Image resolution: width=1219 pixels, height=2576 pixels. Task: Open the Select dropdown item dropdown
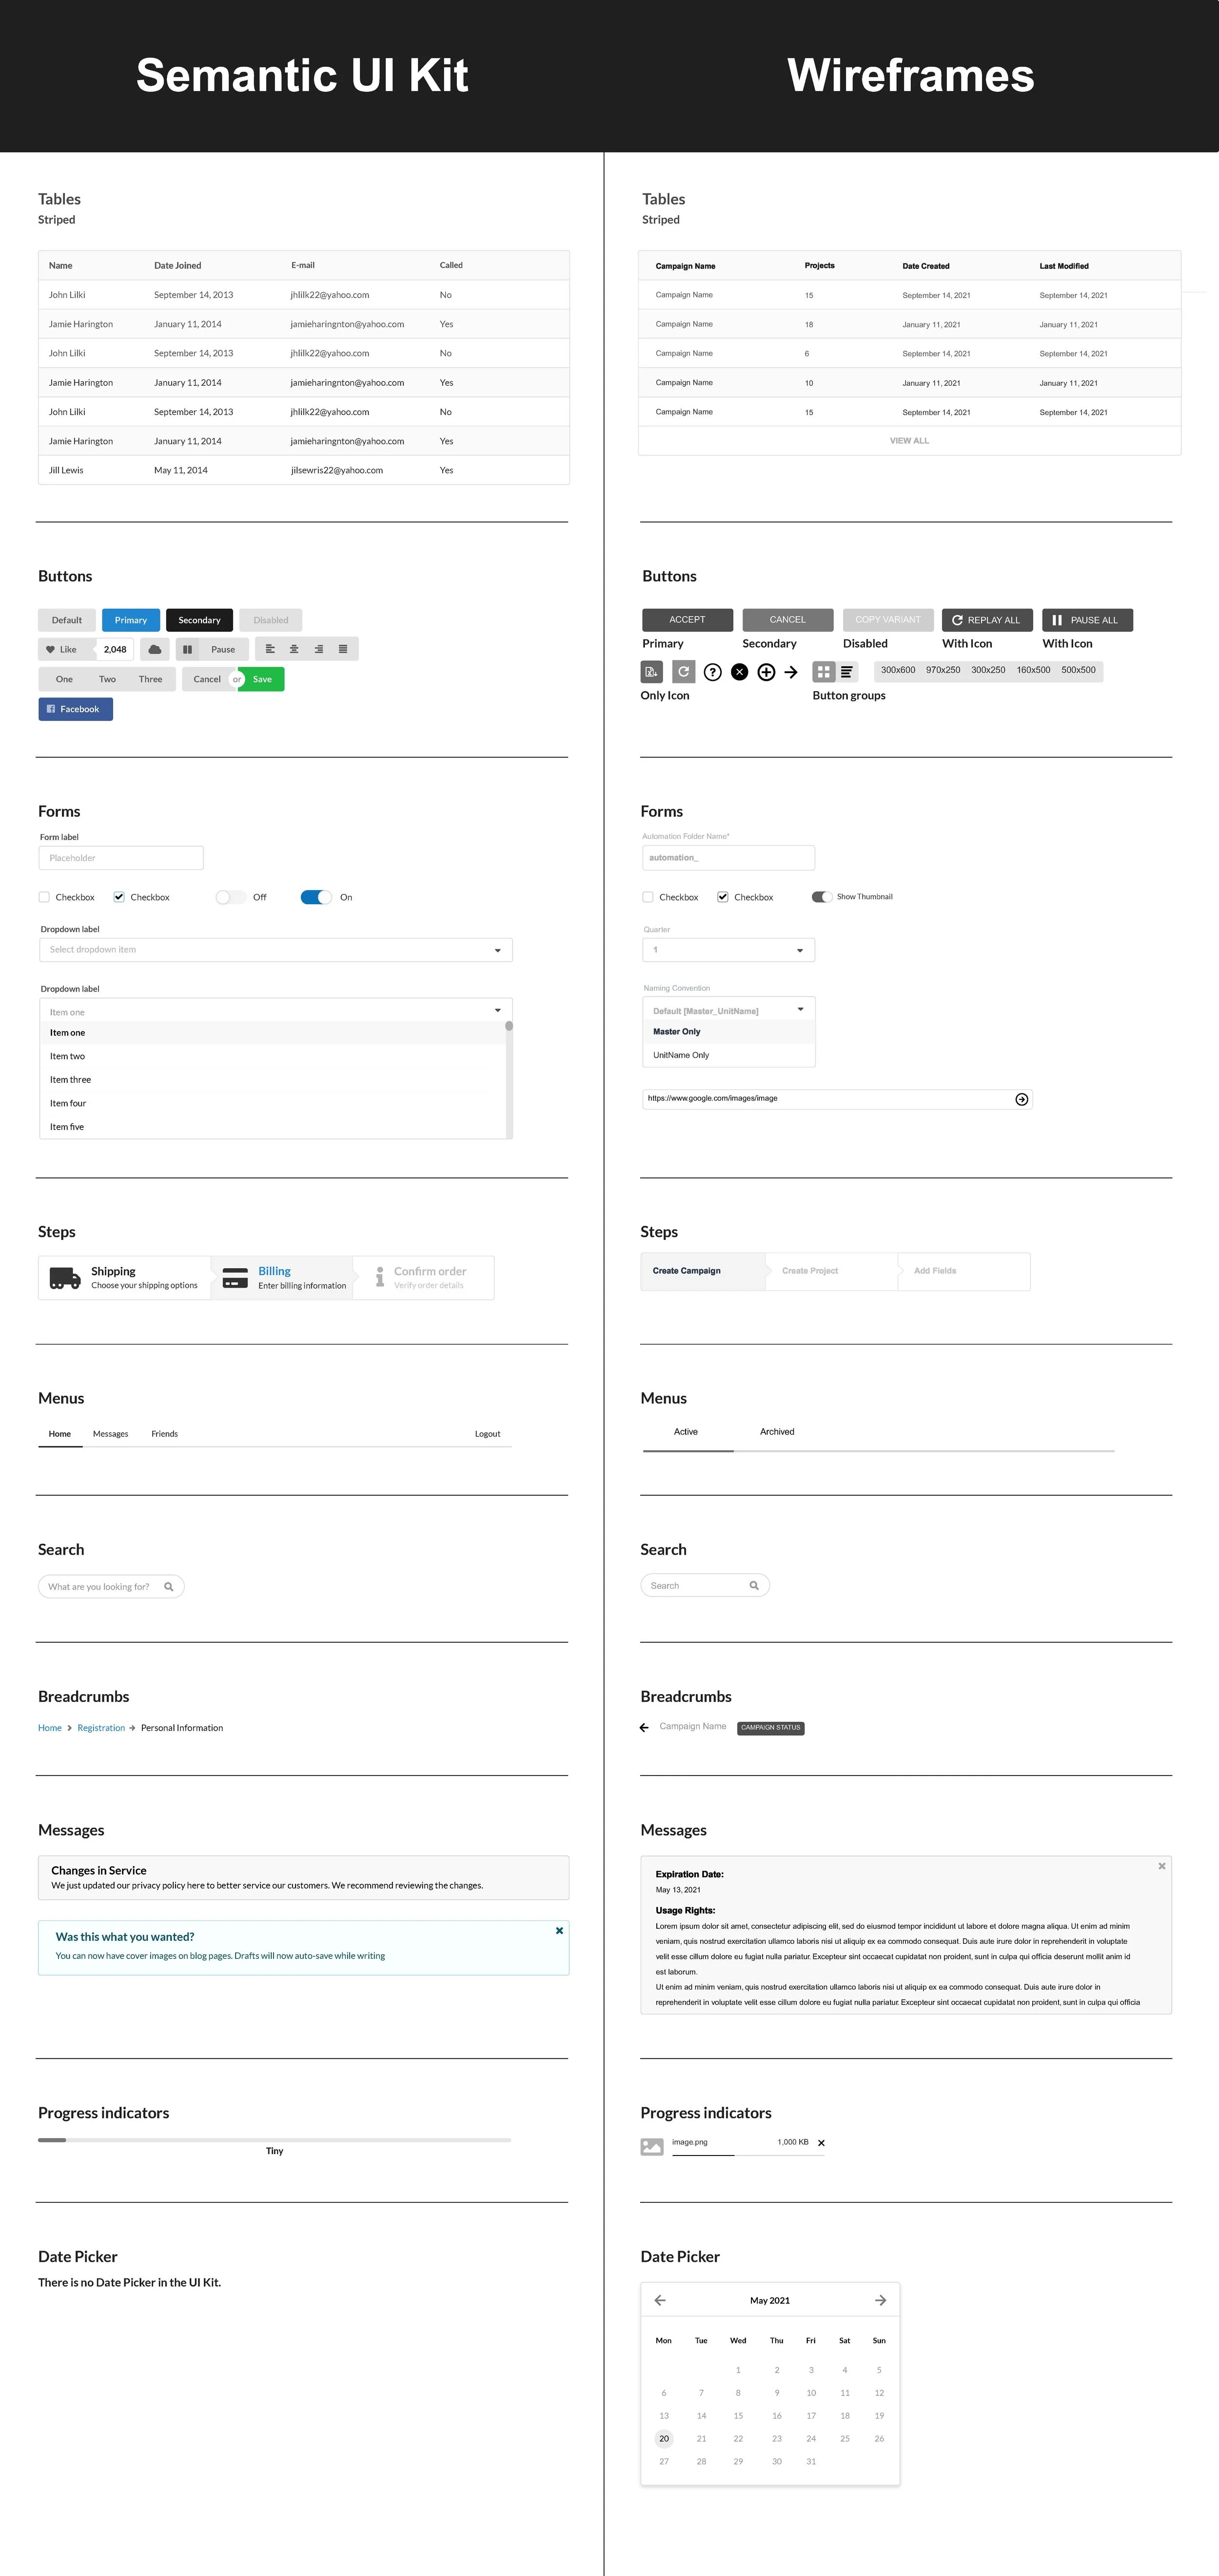pyautogui.click(x=275, y=950)
